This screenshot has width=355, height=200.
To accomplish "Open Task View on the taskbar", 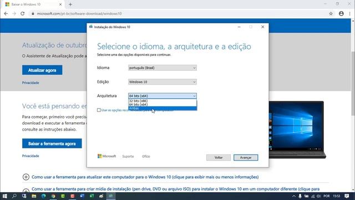I will click(24, 196).
